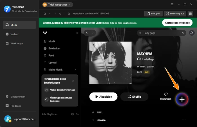Click the Einfügen paste button

pos(153,14)
